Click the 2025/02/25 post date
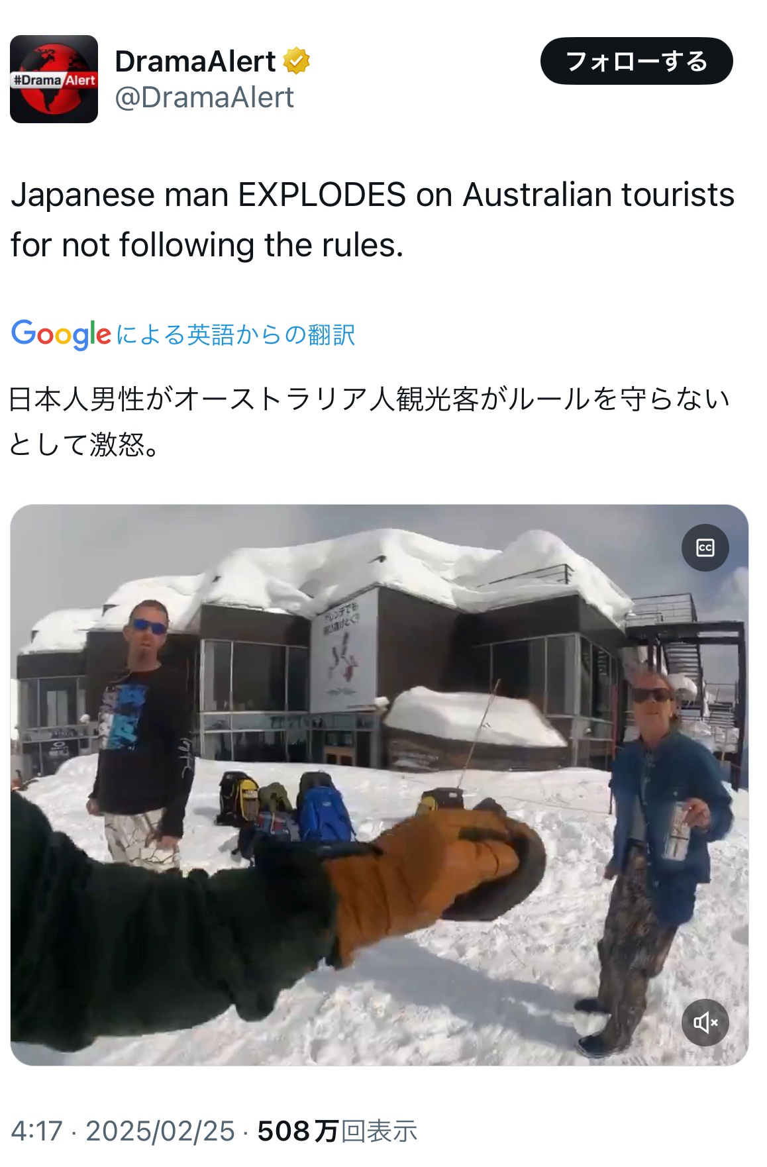This screenshot has width=767, height=1167. pos(160,1131)
